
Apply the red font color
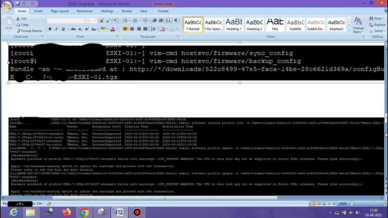click(x=112, y=29)
